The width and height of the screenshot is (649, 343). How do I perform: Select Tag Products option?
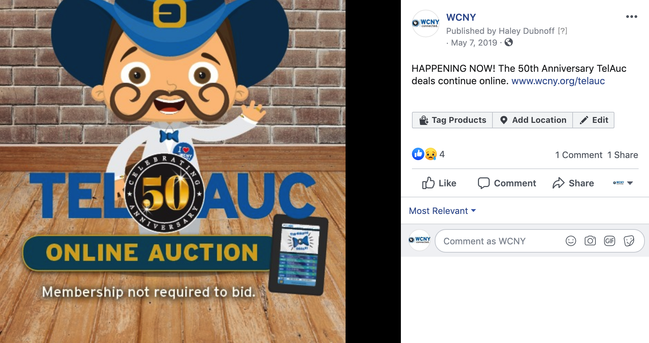452,120
